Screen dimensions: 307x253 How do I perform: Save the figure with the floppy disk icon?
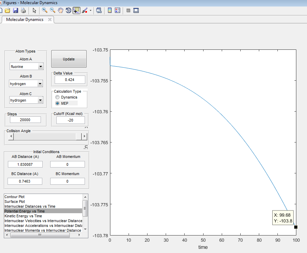pyautogui.click(x=15, y=11)
